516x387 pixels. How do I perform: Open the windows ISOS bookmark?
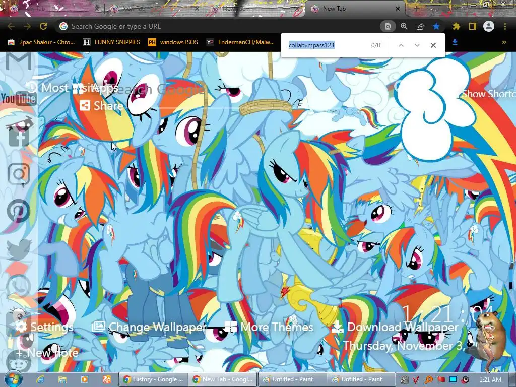tap(173, 42)
